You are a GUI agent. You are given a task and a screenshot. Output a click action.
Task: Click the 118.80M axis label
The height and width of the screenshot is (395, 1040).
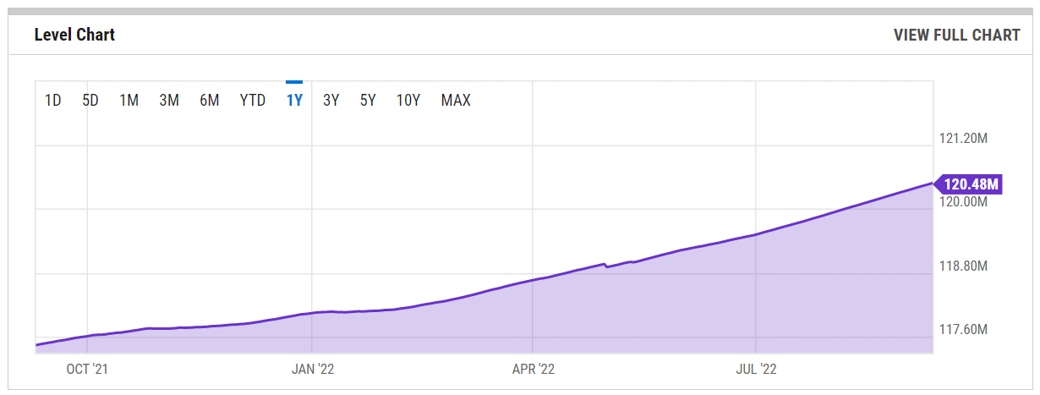click(x=964, y=266)
